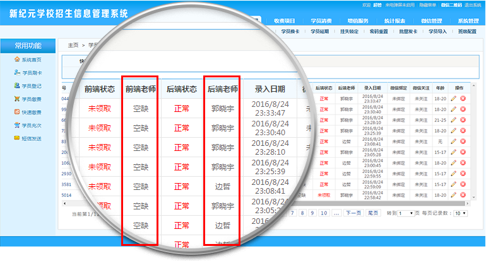486x261 pixels.
Task: Open 学员登记 registration icon in sidebar
Action: 17,86
